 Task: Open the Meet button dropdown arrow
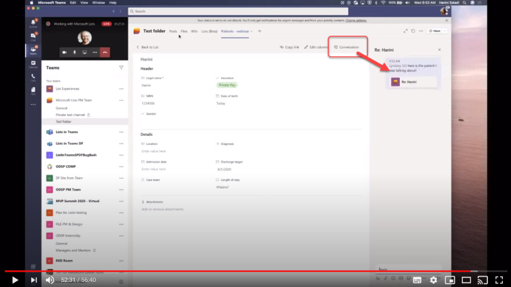click(445, 31)
